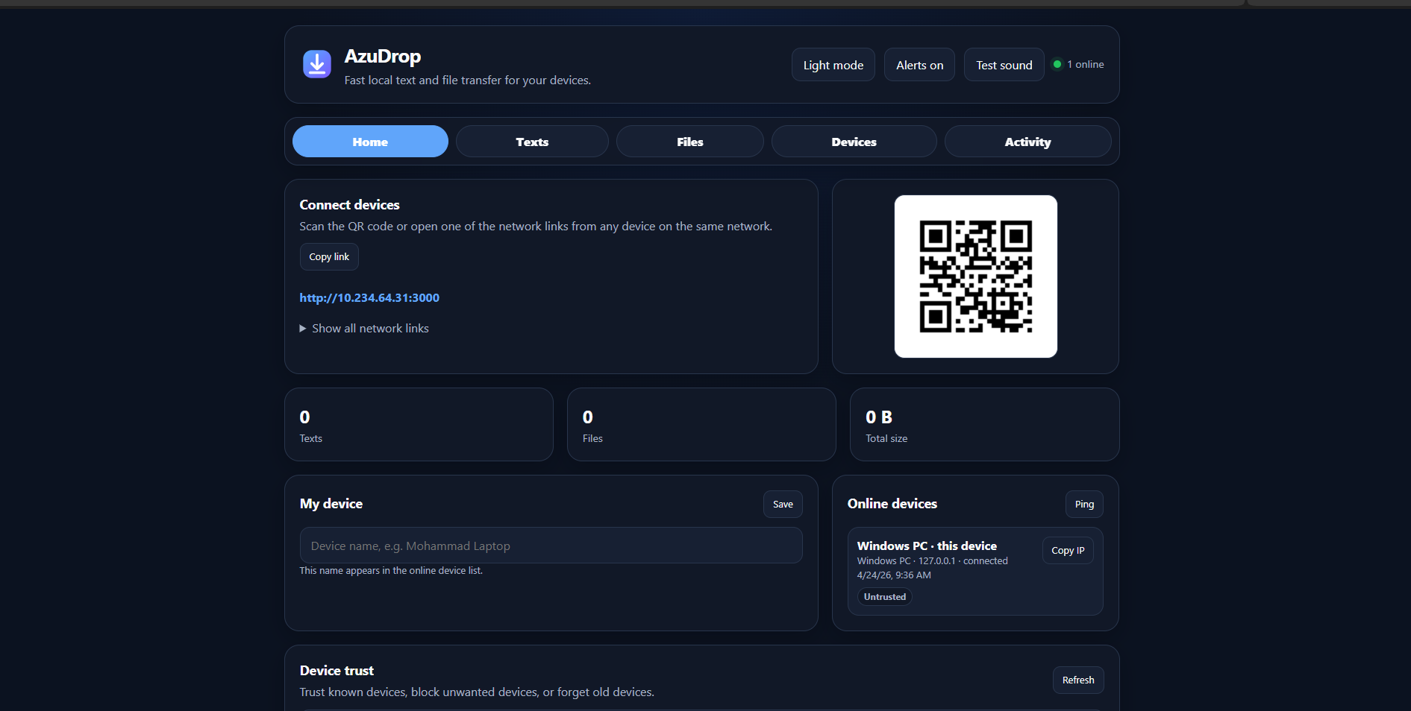Open the http://10.234.64.31:3000 link
Image resolution: width=1411 pixels, height=711 pixels.
tap(369, 297)
